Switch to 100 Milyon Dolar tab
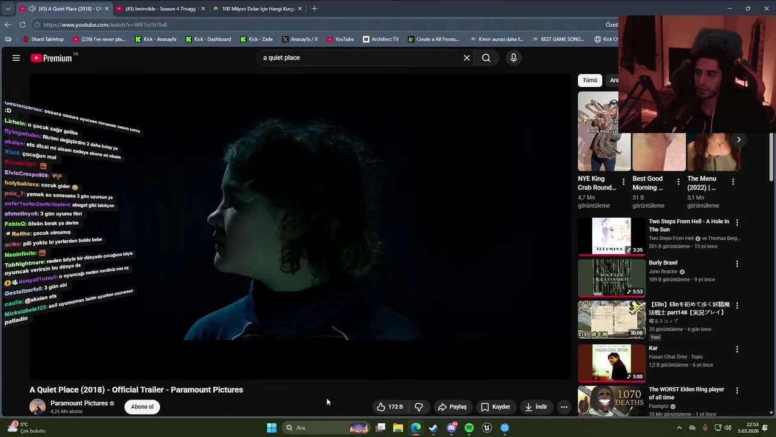776x437 pixels. click(258, 8)
